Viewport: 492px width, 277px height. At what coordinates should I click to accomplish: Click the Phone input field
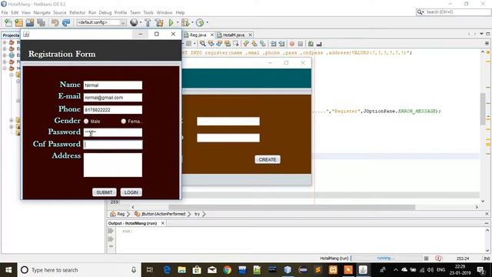point(113,109)
